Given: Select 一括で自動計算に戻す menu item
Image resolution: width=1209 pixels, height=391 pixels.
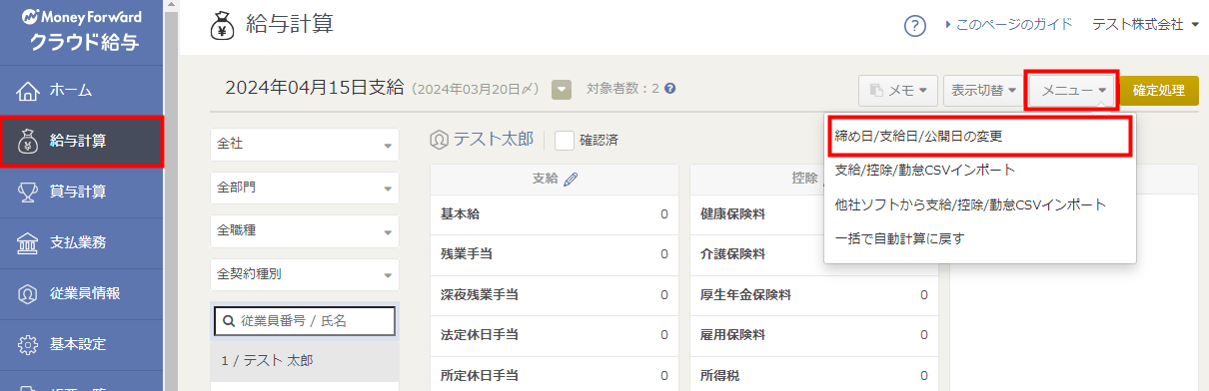Looking at the screenshot, I should tap(979, 238).
